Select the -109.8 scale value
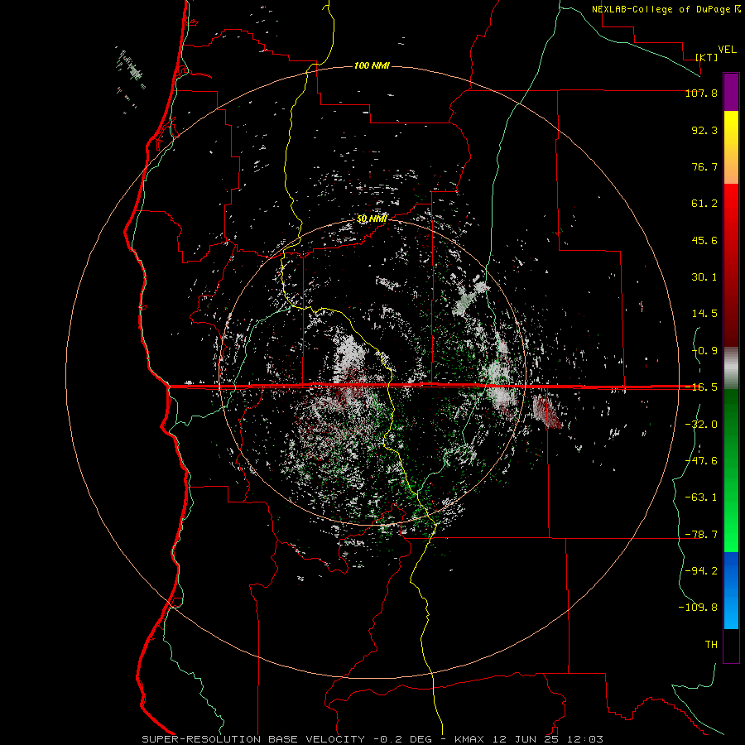Viewport: 745px width, 745px height. click(x=698, y=608)
